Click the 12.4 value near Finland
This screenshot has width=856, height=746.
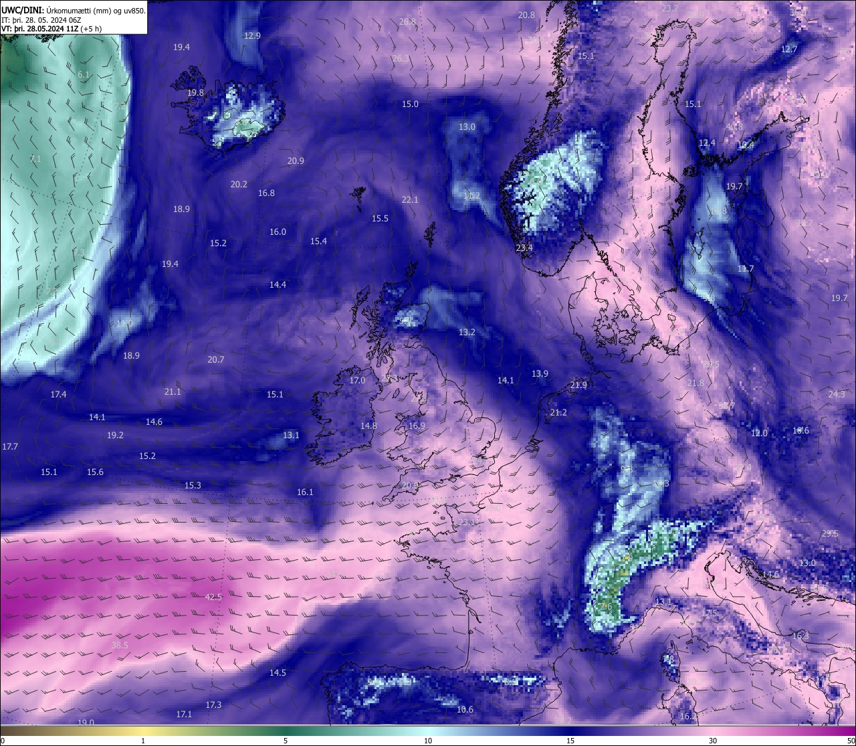click(707, 143)
